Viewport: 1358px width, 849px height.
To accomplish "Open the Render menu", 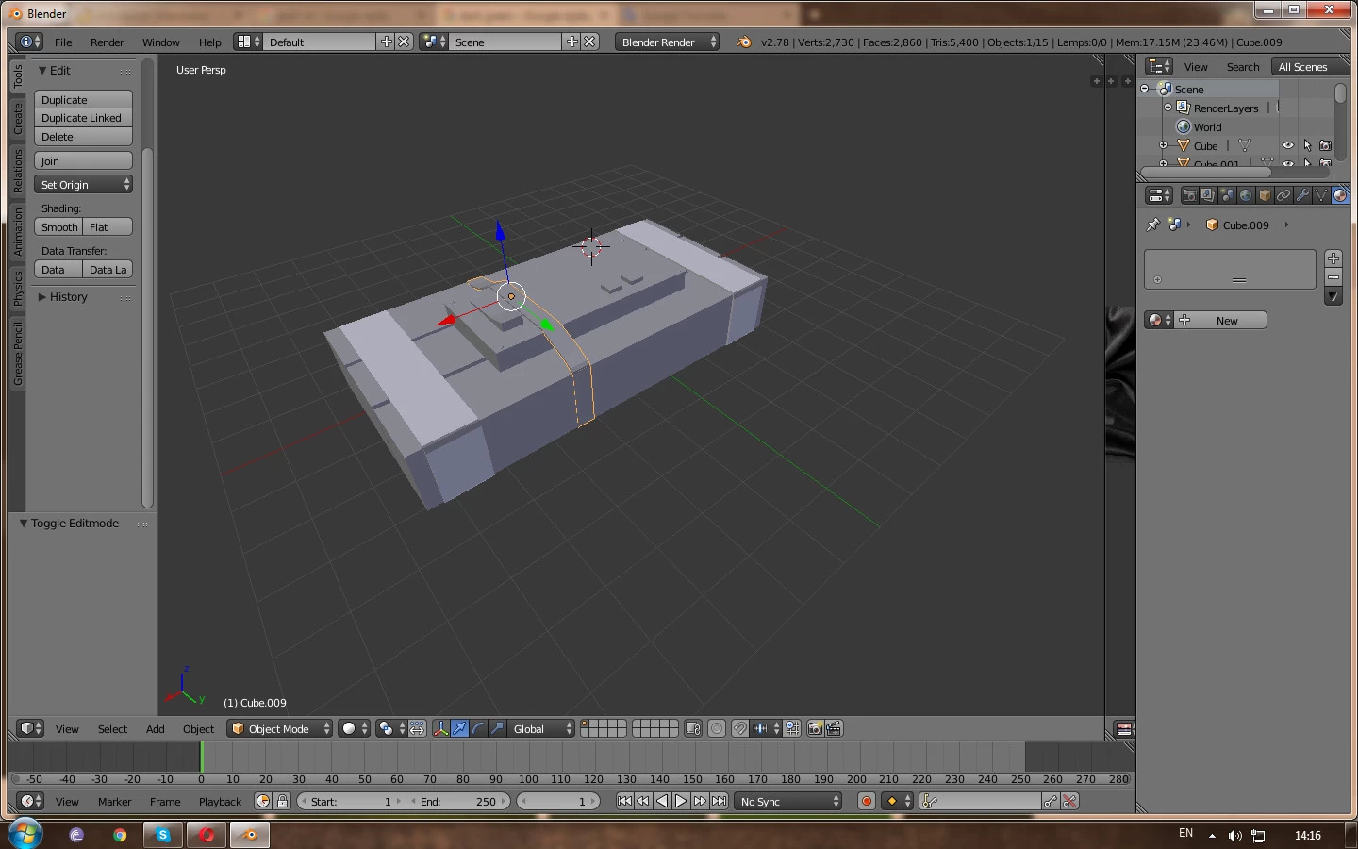I will coord(107,42).
